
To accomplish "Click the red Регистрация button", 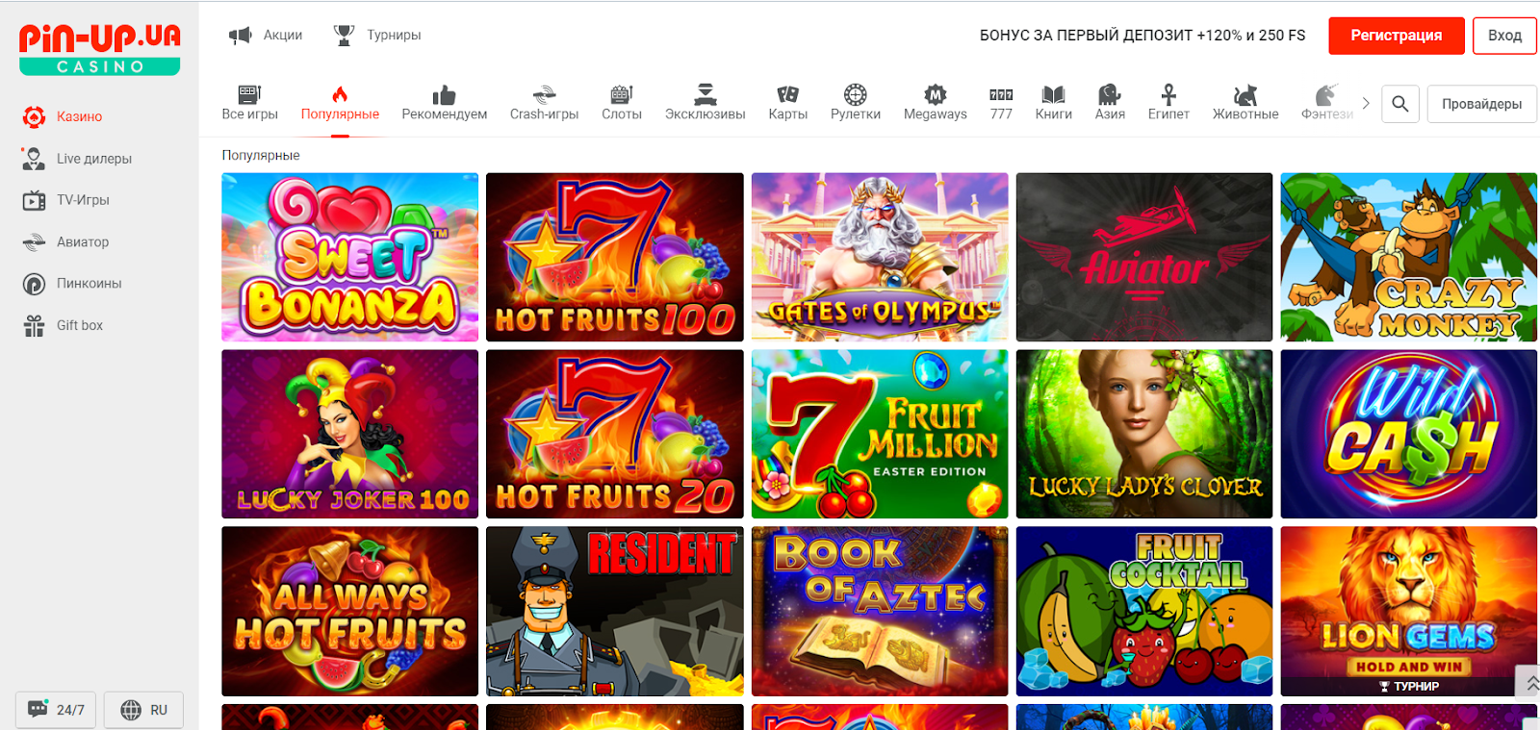I will [x=1396, y=36].
